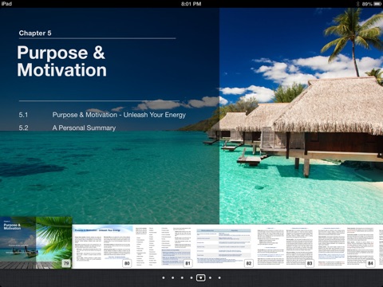Tap the Chapter 5 heading label
The width and height of the screenshot is (383, 287).
click(35, 33)
